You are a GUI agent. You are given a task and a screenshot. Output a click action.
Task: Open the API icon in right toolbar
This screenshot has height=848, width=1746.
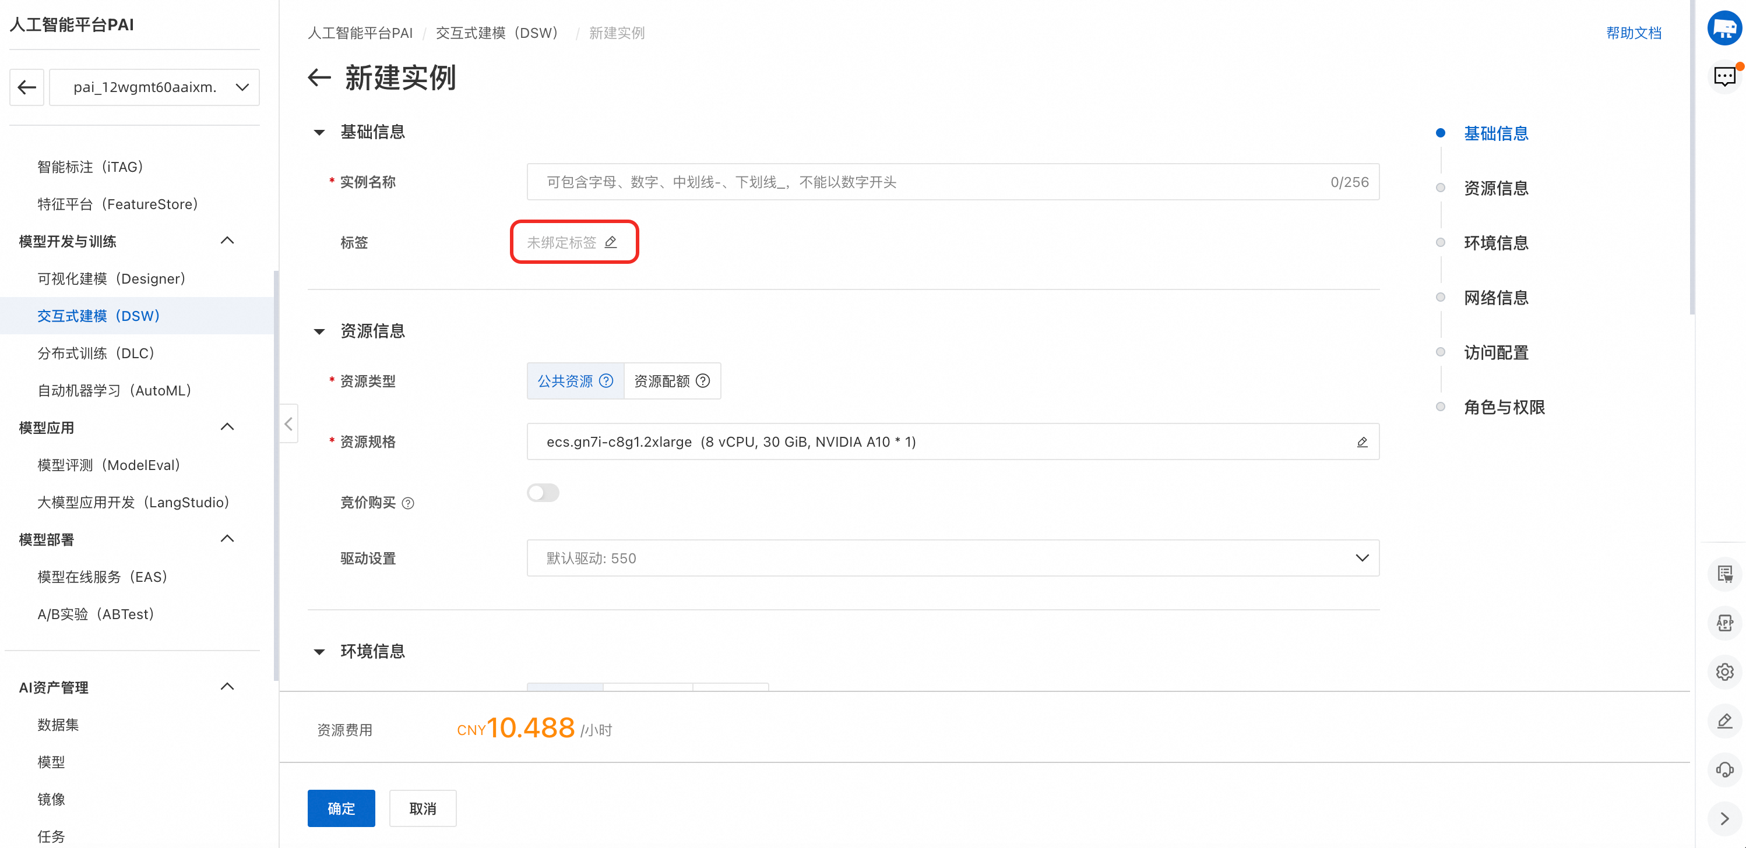[1724, 623]
